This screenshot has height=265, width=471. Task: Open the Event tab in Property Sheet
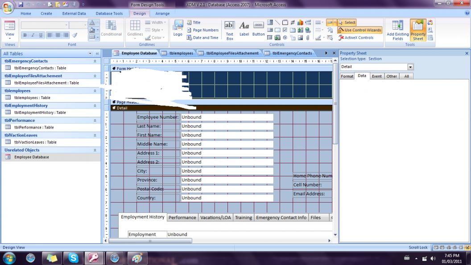coord(376,76)
